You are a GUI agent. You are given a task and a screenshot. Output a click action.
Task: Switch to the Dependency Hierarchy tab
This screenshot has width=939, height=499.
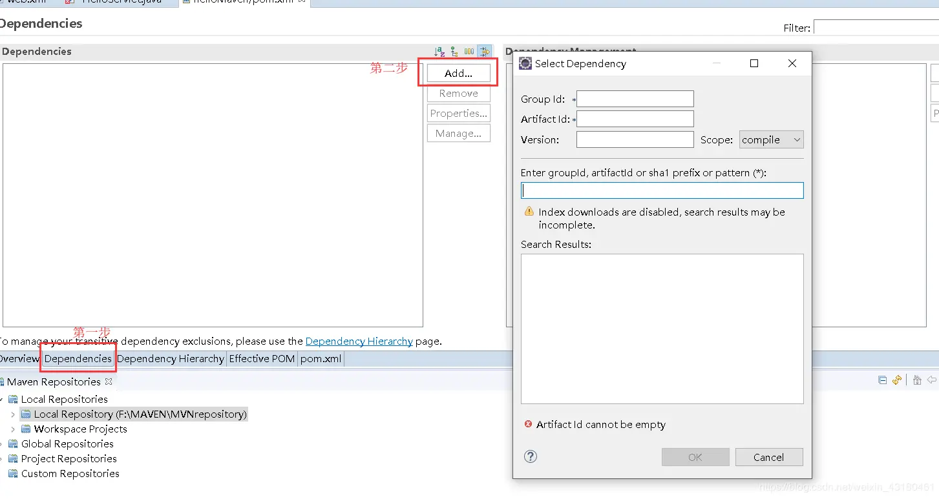click(171, 358)
